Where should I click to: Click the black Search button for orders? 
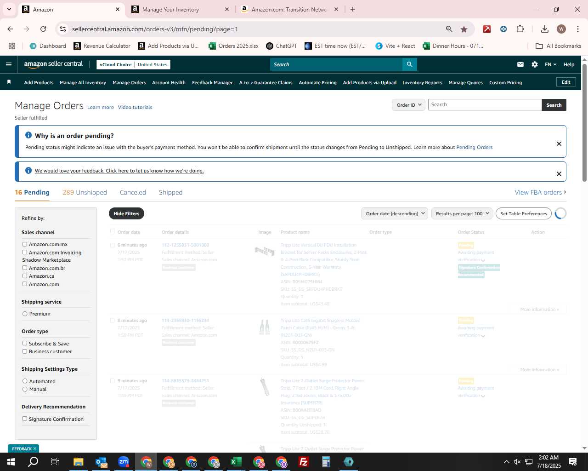pyautogui.click(x=554, y=105)
